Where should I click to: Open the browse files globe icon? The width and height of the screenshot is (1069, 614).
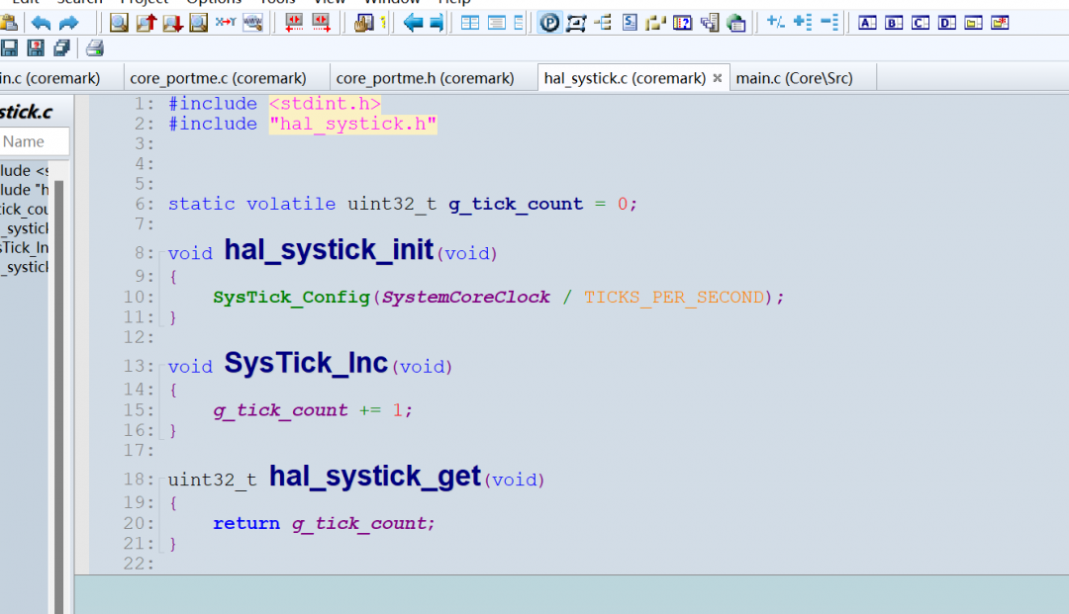pos(736,23)
